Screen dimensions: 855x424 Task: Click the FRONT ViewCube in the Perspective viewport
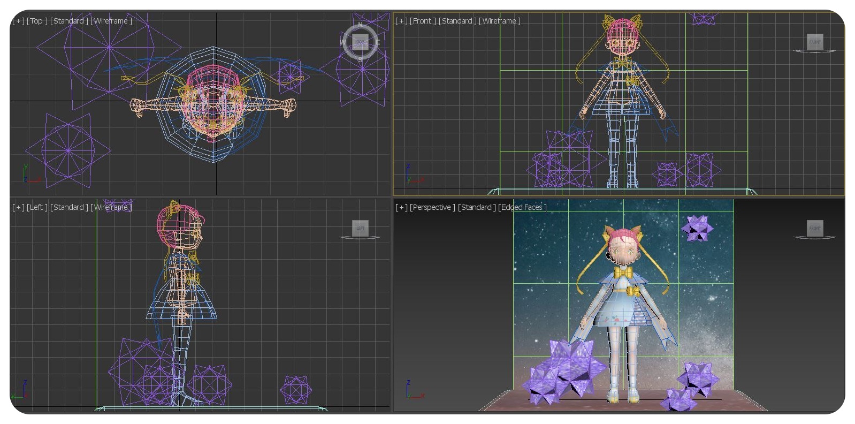click(815, 228)
